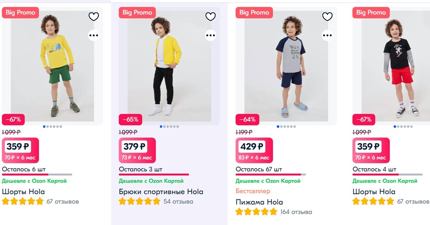Click the 429 ₽ price button
This screenshot has width=430, height=225.
point(251,146)
